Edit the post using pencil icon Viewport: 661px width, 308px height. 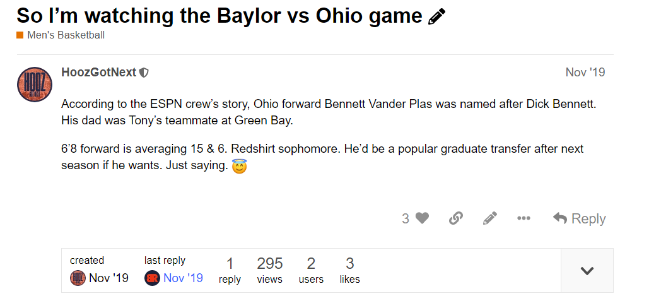click(x=489, y=218)
